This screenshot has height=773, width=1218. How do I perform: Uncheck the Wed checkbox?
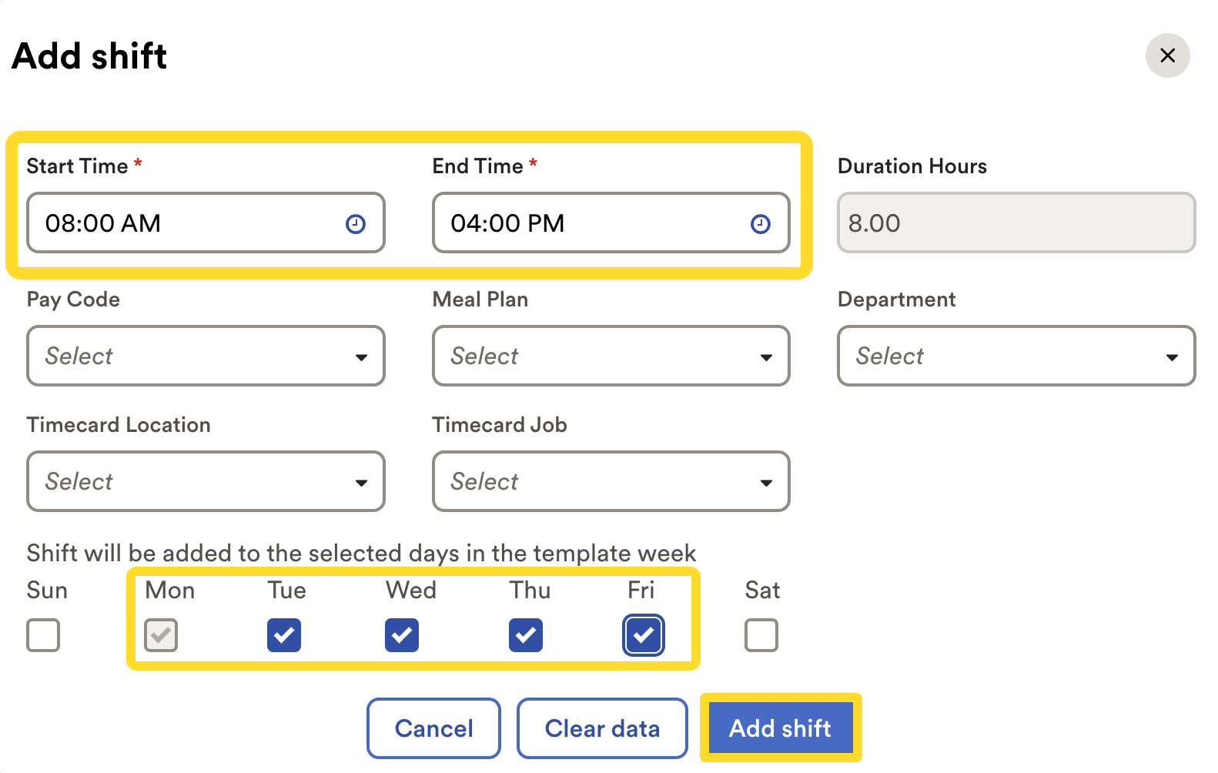point(402,635)
